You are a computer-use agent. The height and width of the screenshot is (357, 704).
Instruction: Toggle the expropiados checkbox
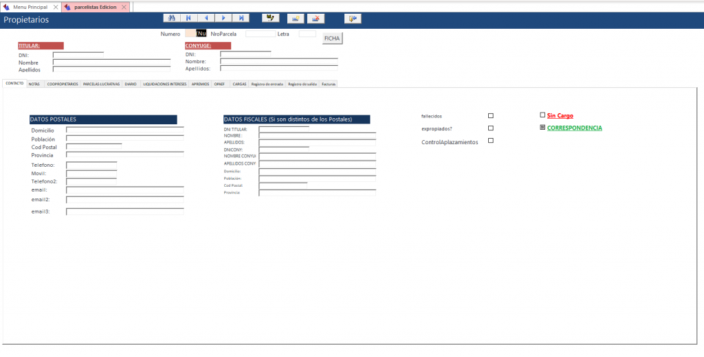point(490,128)
